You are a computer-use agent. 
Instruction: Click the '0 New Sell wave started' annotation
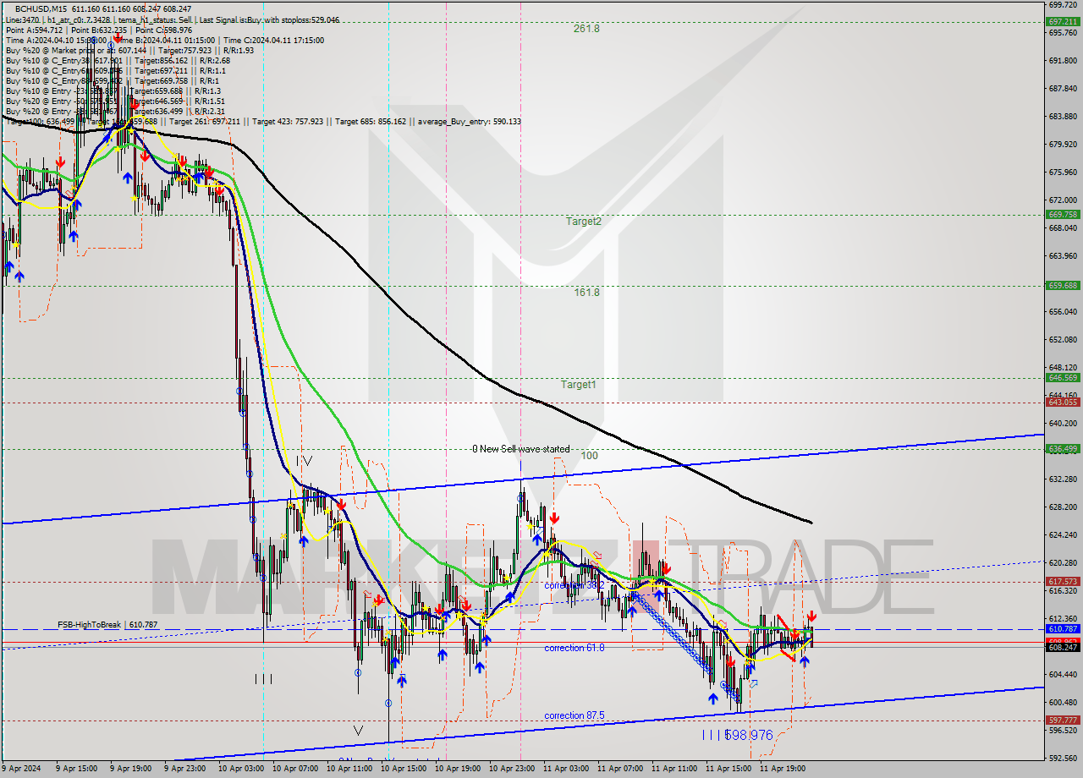[520, 449]
